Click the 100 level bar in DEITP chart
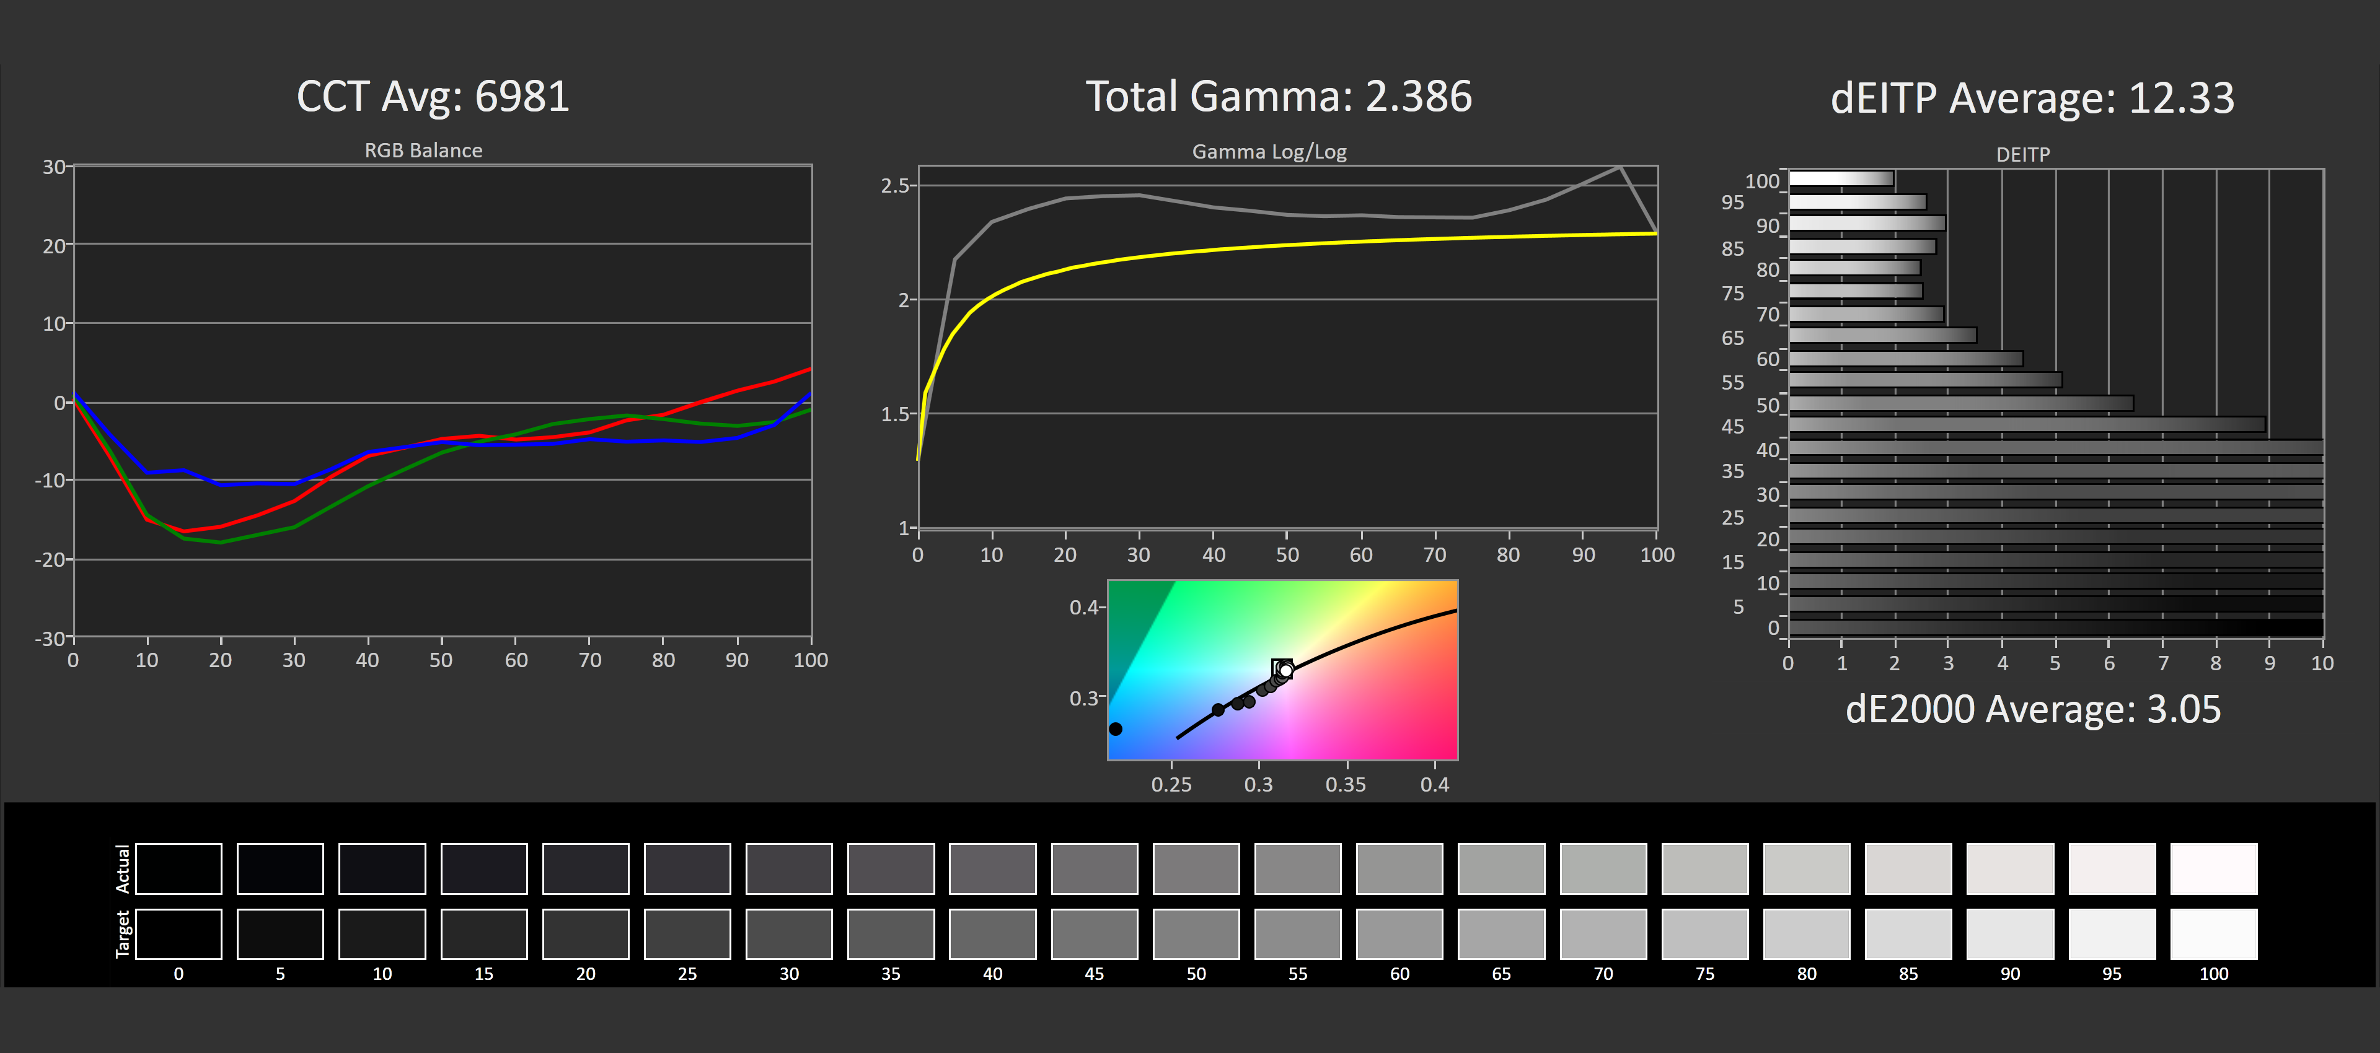This screenshot has height=1053, width=2380. click(1840, 179)
